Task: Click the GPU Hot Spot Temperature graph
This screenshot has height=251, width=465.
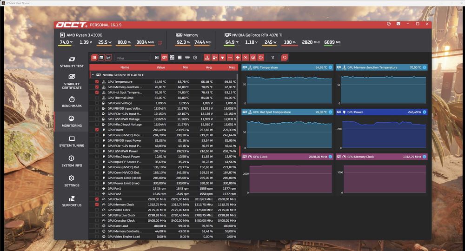Action: [x=288, y=131]
